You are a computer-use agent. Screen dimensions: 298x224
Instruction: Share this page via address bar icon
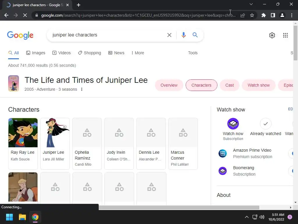click(x=243, y=15)
